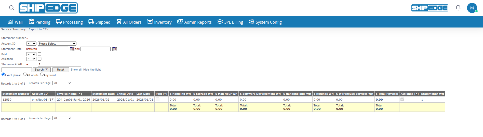Open the Paid operator dropdown
The image size is (483, 137).
click(31, 54)
